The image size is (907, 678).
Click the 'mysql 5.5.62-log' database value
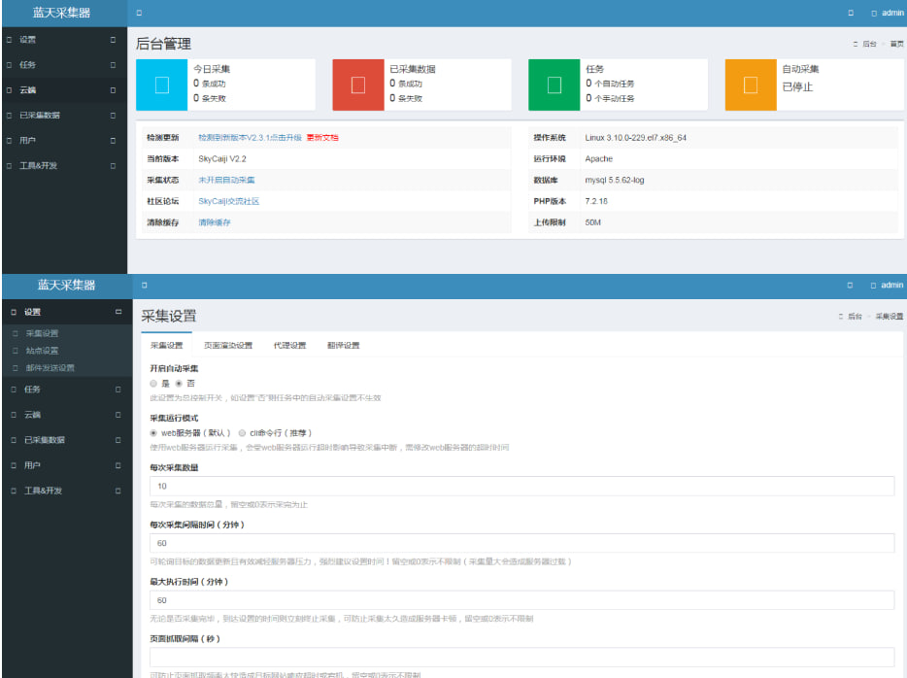click(615, 180)
